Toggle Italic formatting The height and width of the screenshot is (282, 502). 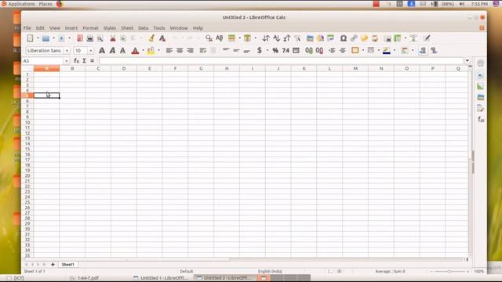coord(112,50)
